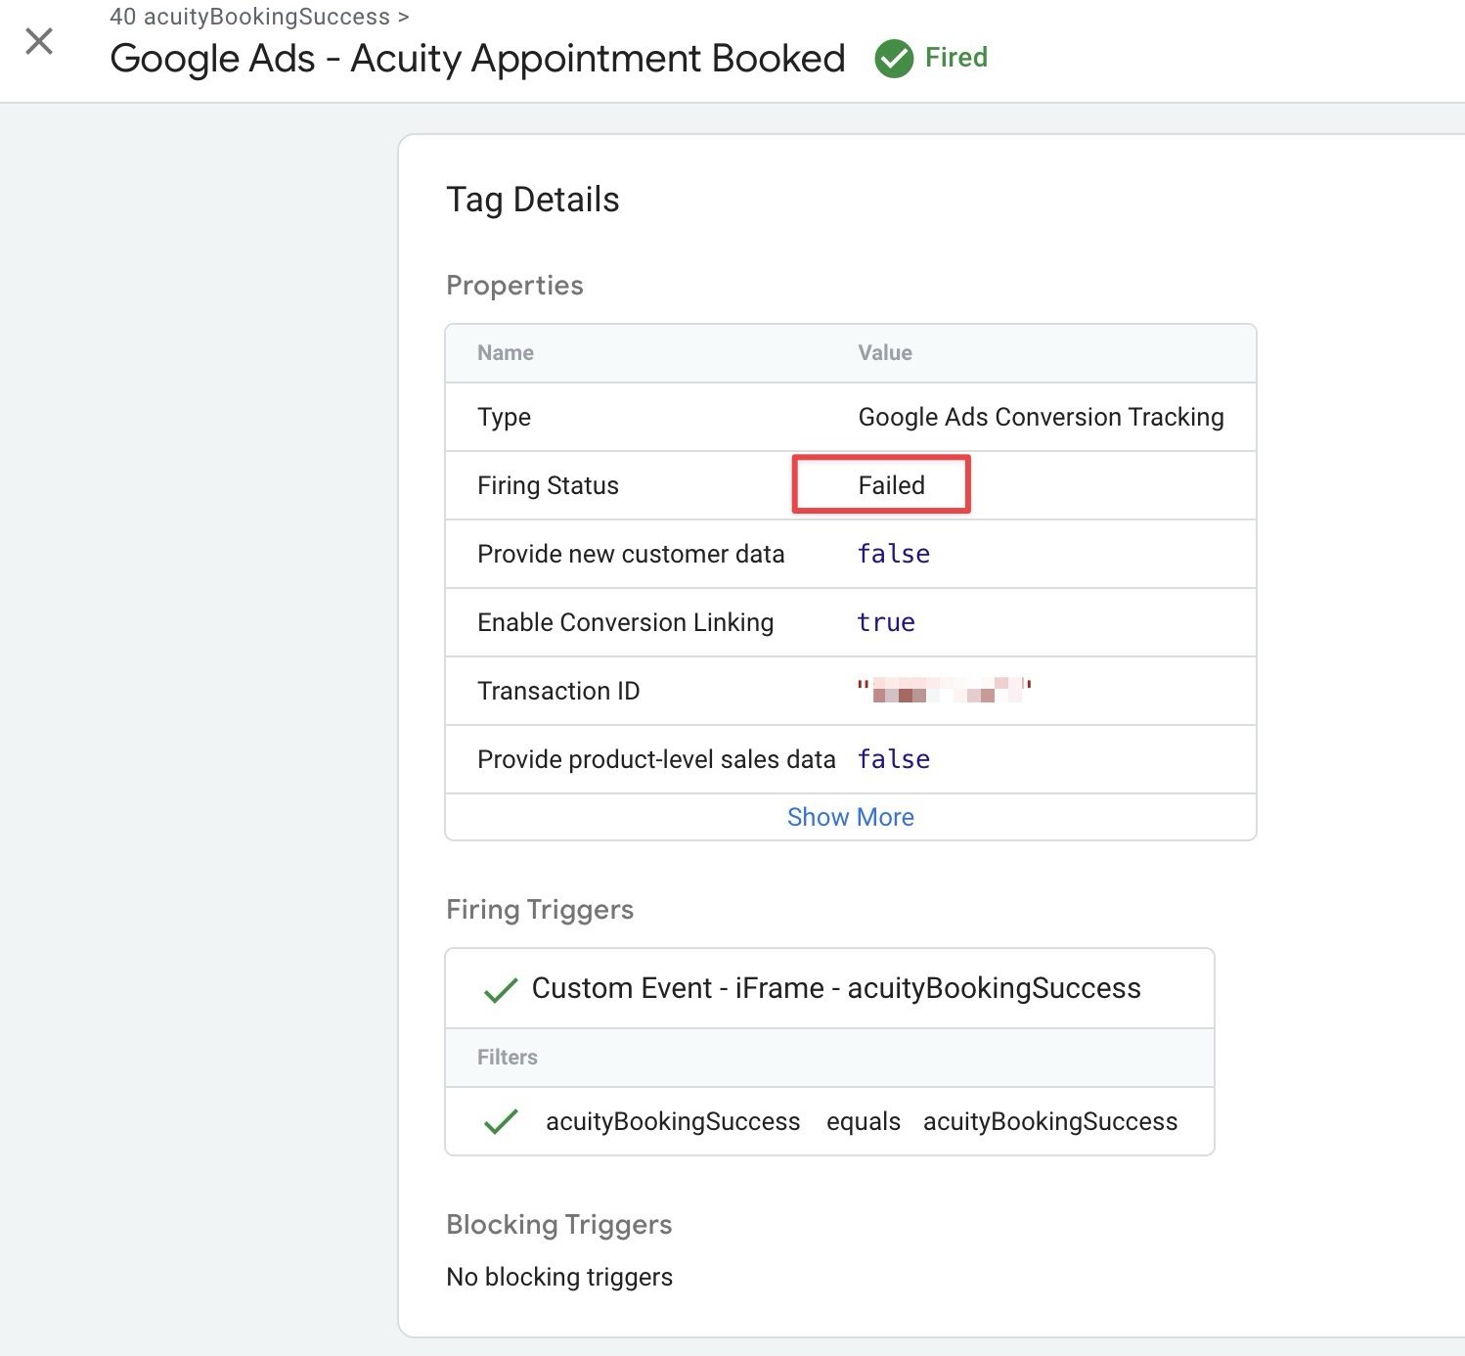Click the Type property name
1465x1356 pixels.
pyautogui.click(x=504, y=417)
